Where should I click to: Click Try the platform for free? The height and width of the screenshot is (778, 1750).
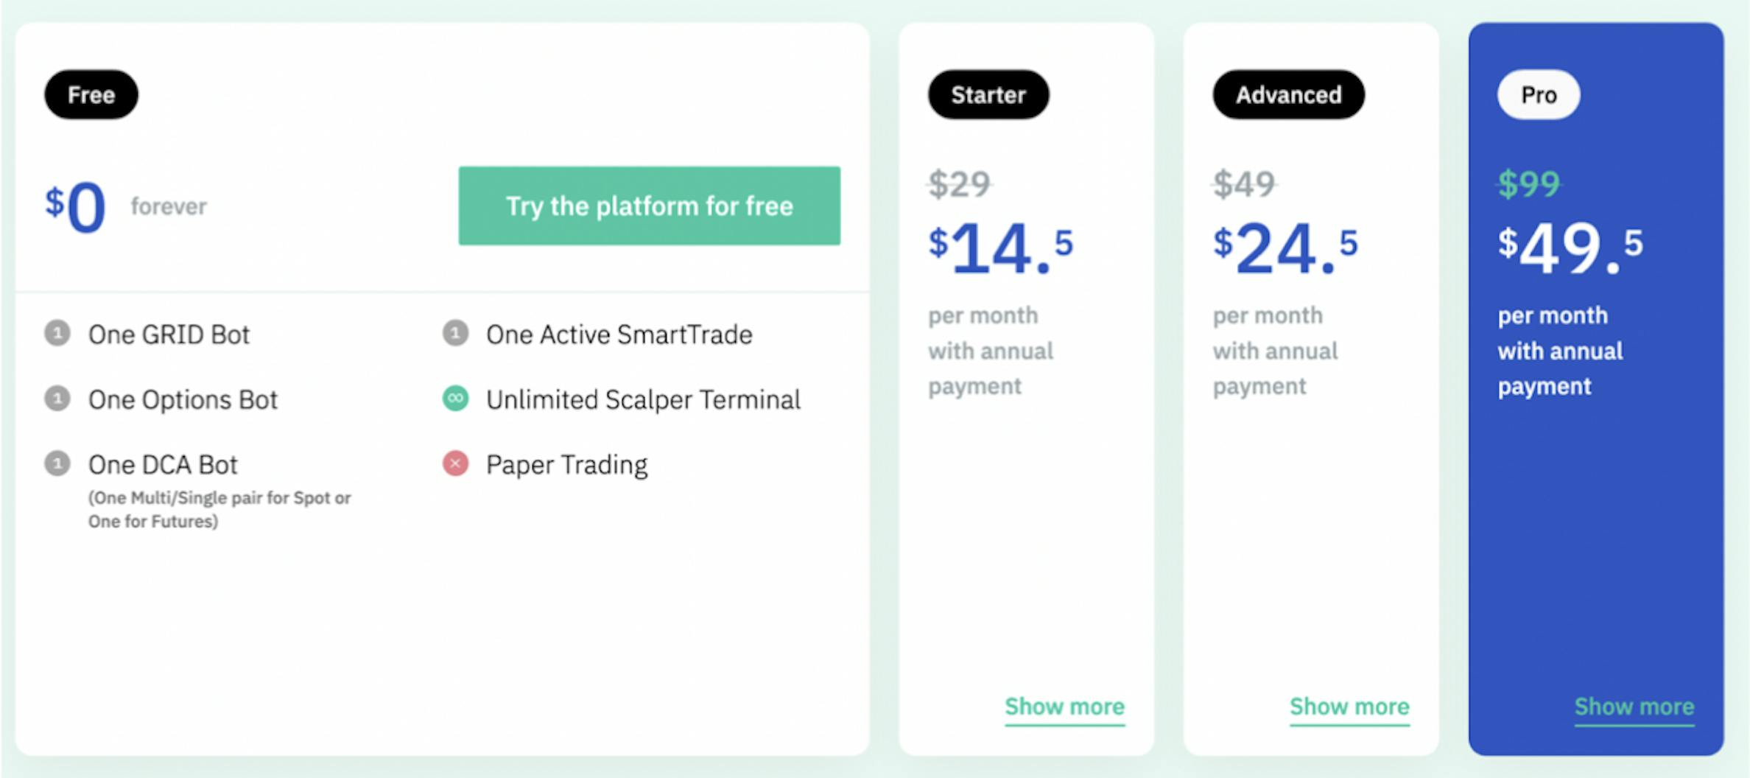coord(649,206)
